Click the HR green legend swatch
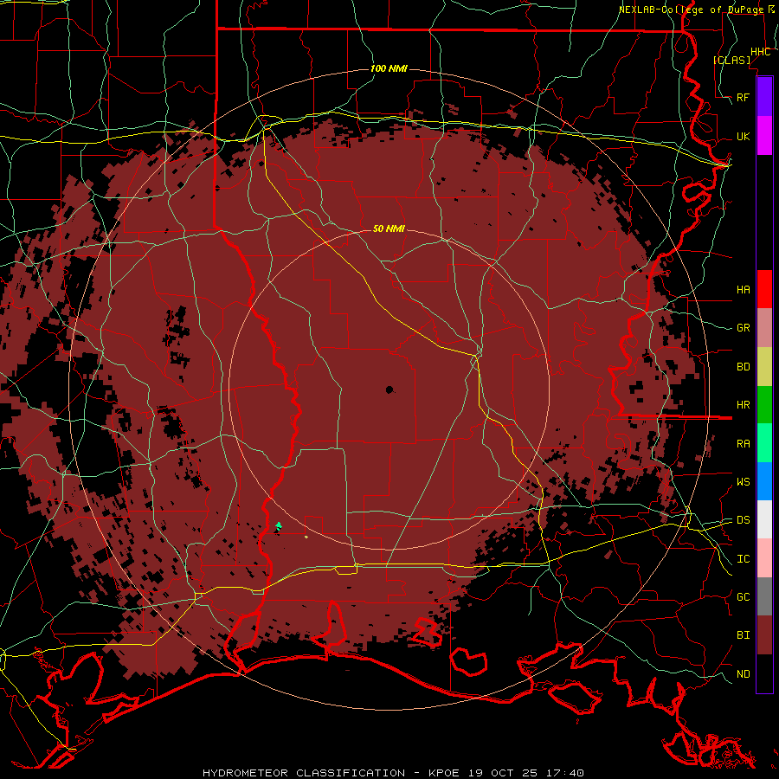The image size is (779, 779). (x=764, y=404)
